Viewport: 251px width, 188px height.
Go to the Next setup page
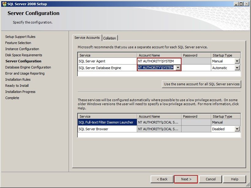[x=186, y=179]
